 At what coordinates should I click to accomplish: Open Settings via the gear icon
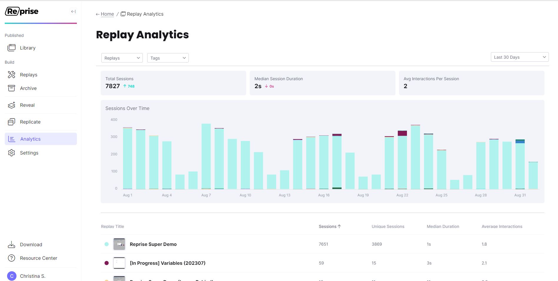(11, 153)
